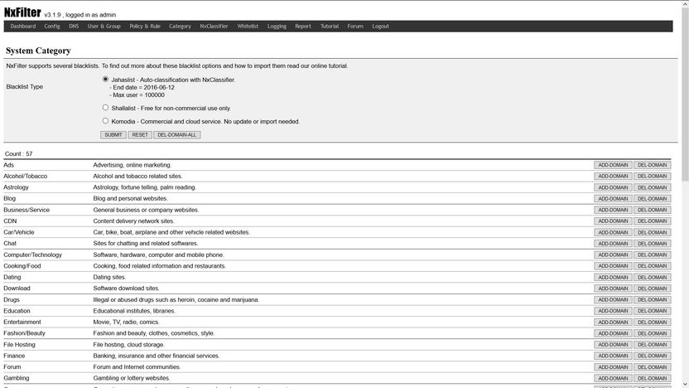Click DEL-DOMAIN for the Blog category
This screenshot has height=388, width=689.
click(x=652, y=198)
